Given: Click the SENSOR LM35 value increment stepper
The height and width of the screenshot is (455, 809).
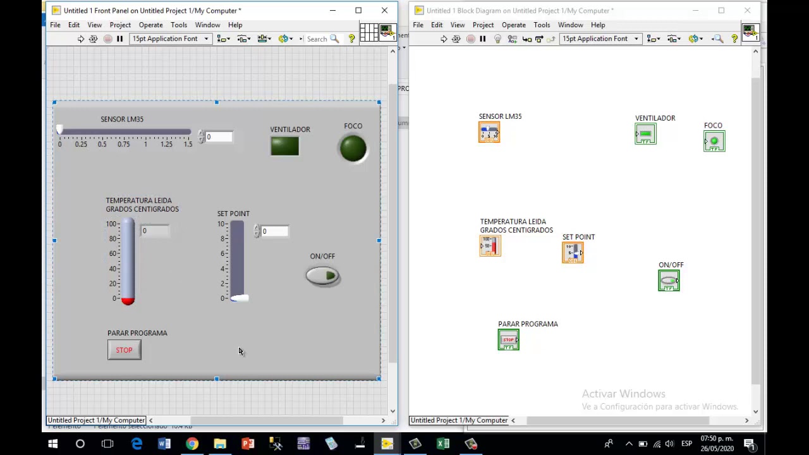Looking at the screenshot, I should [201, 134].
